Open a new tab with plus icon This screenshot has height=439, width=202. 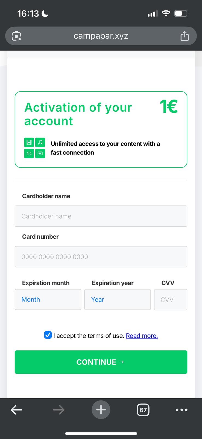coord(101,410)
